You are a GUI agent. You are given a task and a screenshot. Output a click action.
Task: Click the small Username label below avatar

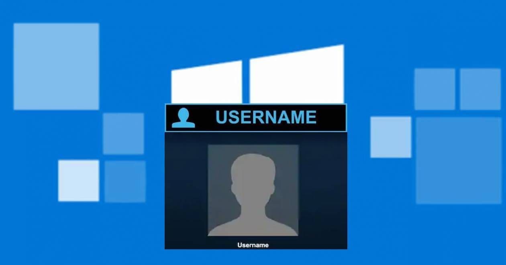coord(253,245)
